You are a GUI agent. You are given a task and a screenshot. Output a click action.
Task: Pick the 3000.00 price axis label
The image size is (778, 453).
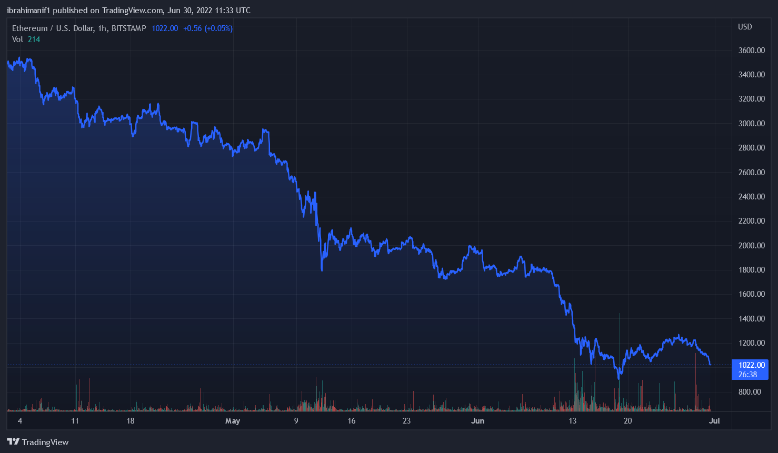752,124
